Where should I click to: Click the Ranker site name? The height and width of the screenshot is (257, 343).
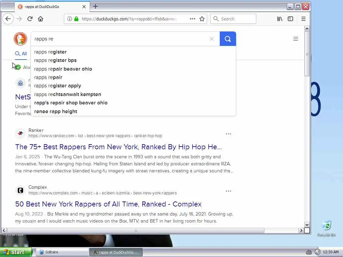(x=36, y=130)
